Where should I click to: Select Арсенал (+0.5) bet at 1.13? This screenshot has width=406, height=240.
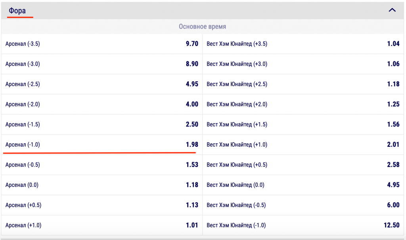[102, 205]
